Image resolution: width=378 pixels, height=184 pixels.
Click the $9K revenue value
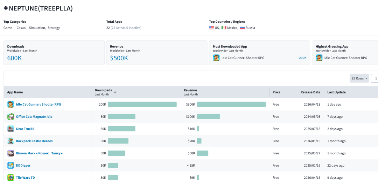192,177
